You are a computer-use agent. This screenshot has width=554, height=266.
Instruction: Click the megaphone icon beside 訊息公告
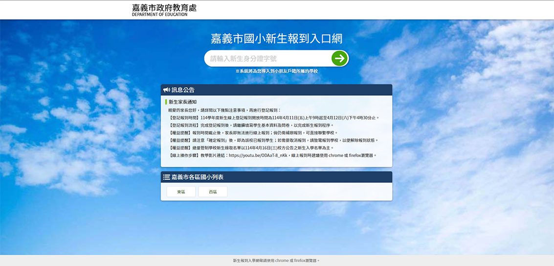(x=166, y=90)
